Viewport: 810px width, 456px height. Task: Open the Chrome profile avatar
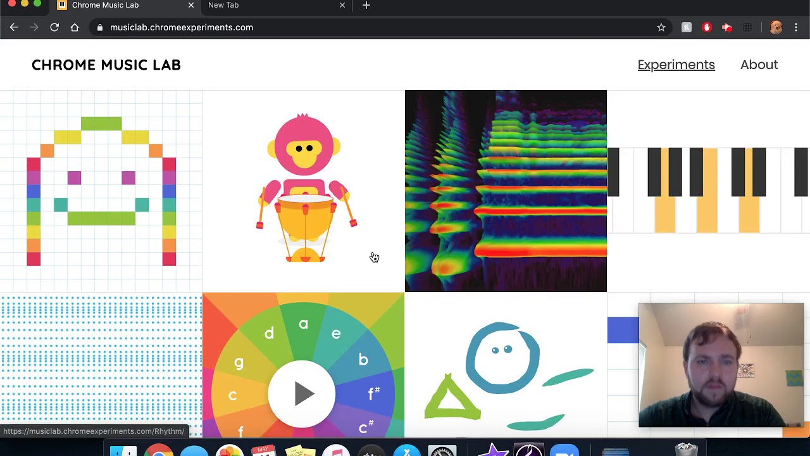(776, 27)
